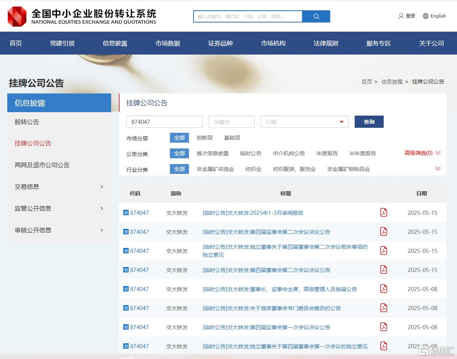The width and height of the screenshot is (457, 359).
Task: Click the 日期 column header
Action: [421, 193]
